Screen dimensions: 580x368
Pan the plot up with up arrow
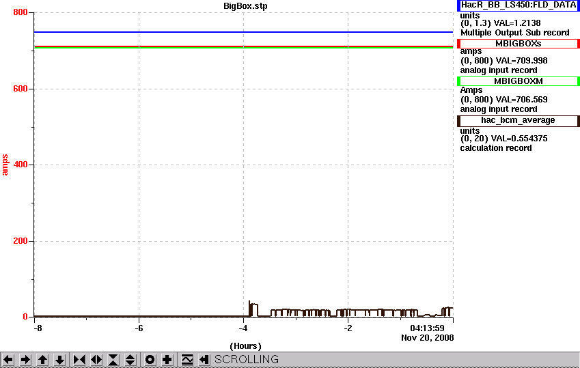(42, 360)
